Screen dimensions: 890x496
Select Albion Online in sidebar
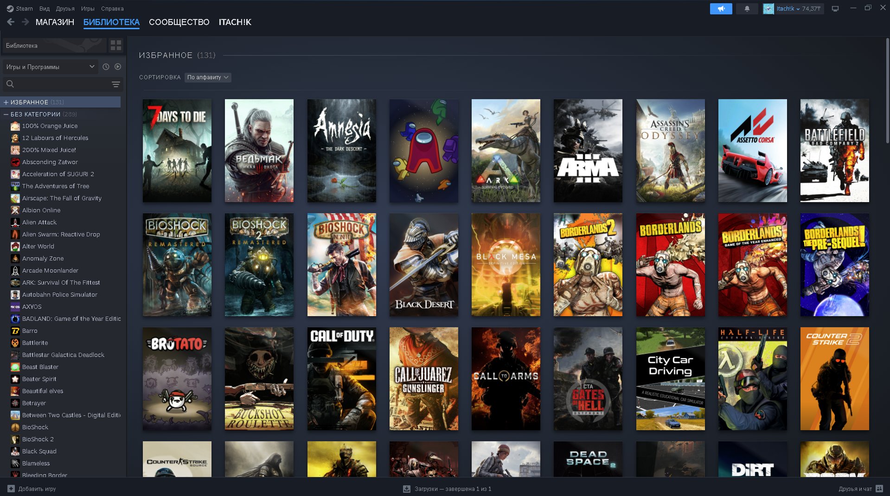[x=41, y=210]
